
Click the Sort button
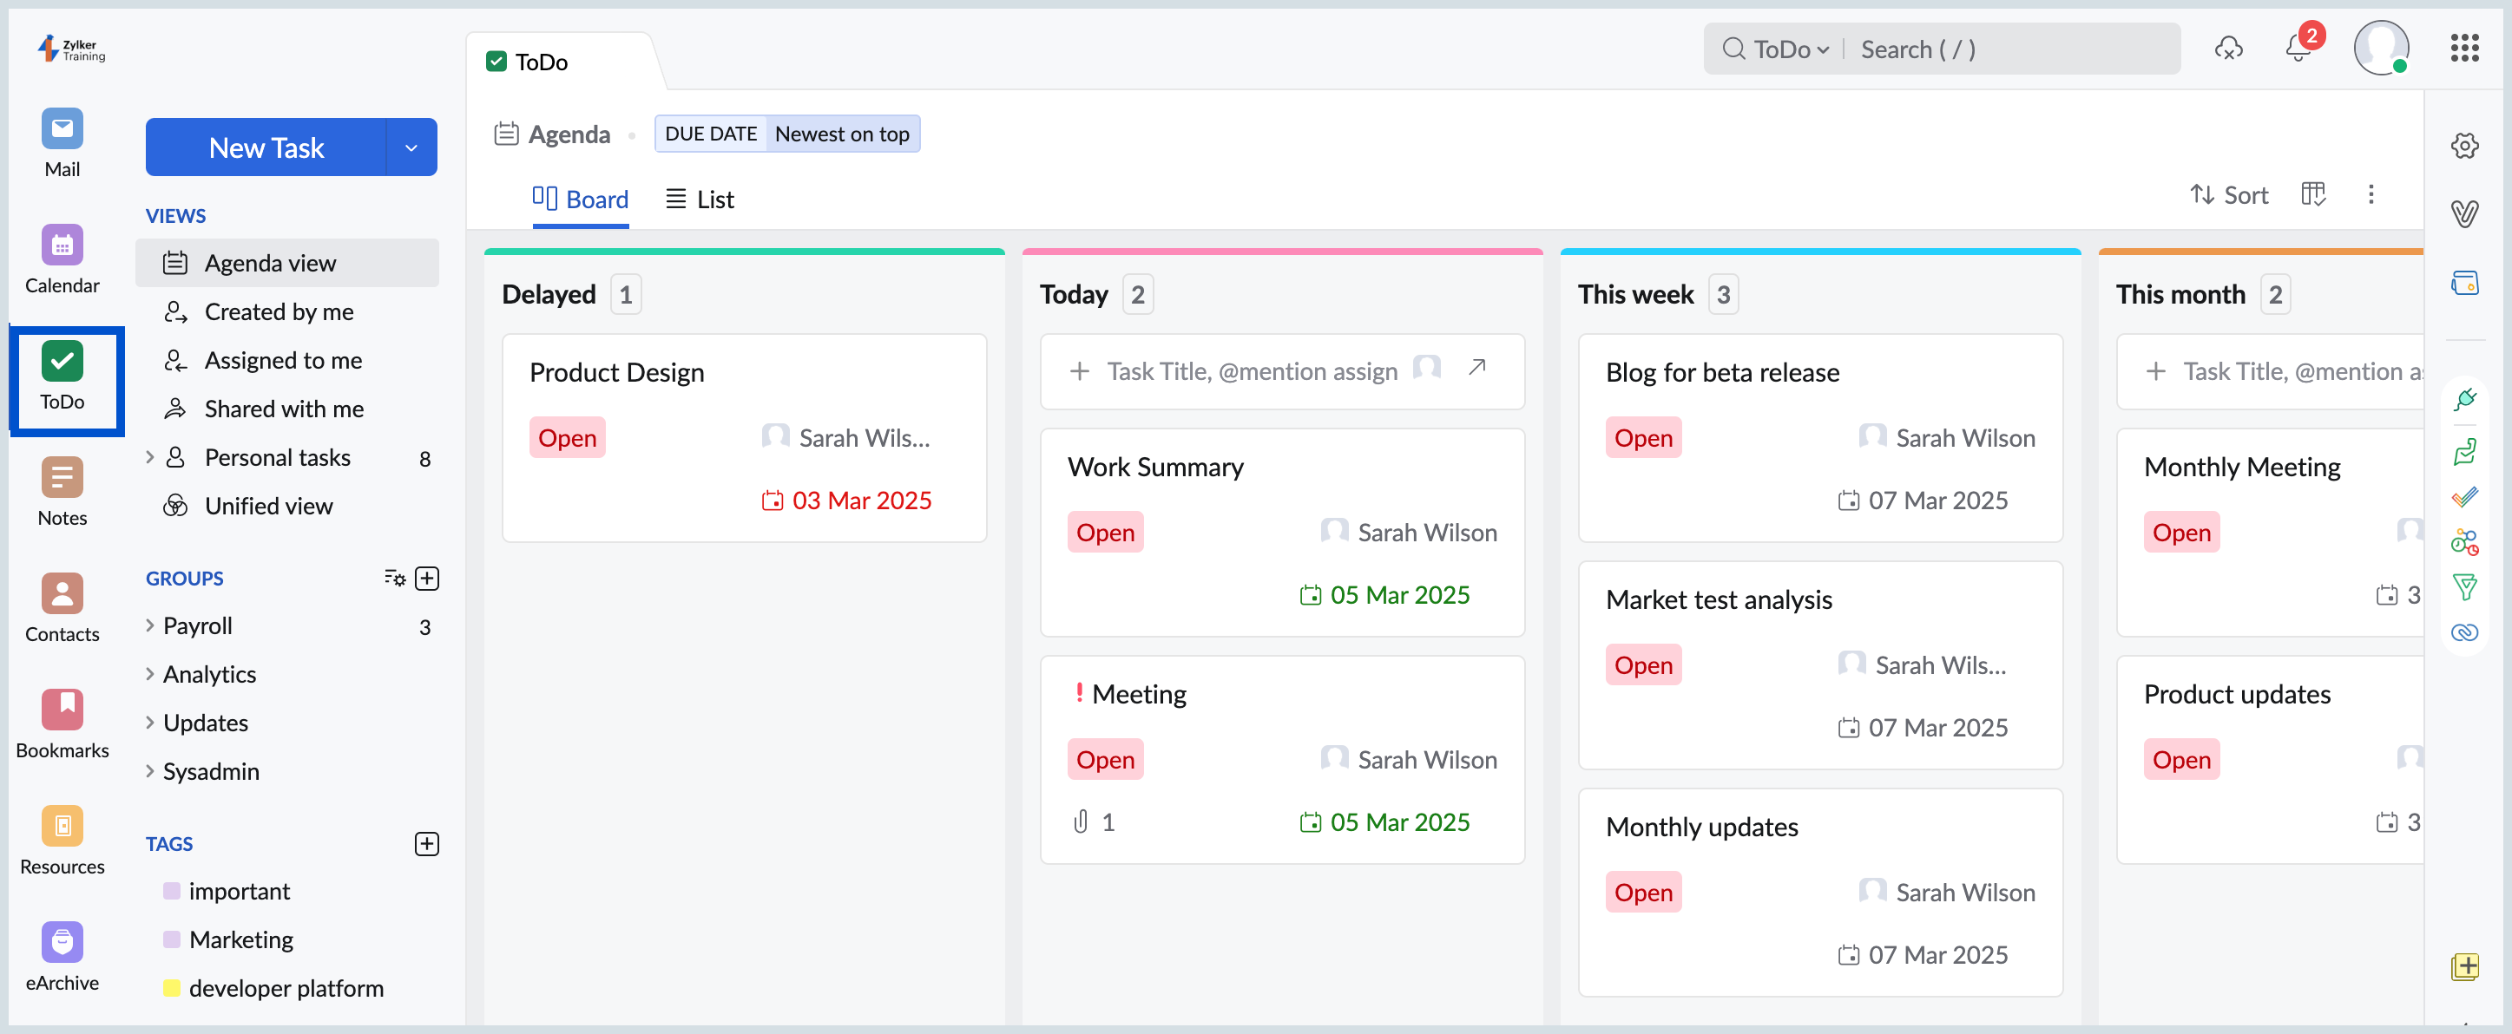coord(2229,195)
